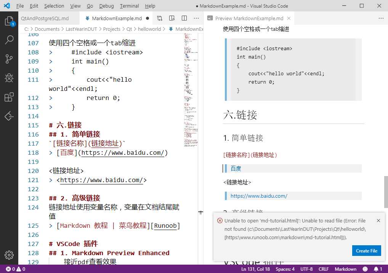Viewport: 388px width, 273px height.
Task: Open the Debug menu
Action: point(106,6)
